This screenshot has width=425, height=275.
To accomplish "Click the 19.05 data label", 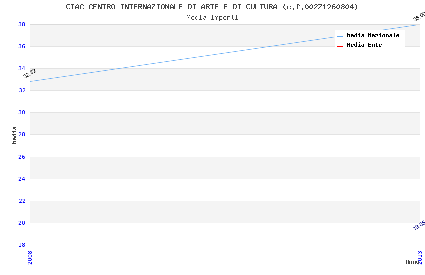I will 419,225.
